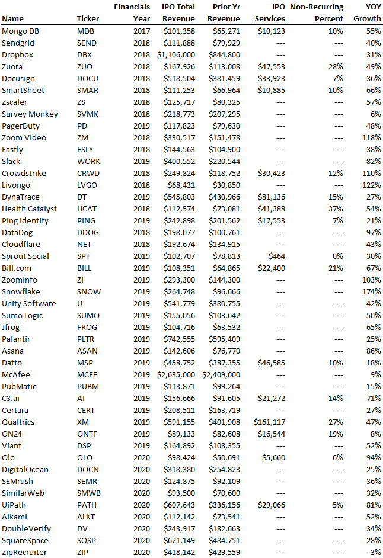Click the Zoom Video row name
Viewport: 383px width, 558px height.
(x=24, y=137)
